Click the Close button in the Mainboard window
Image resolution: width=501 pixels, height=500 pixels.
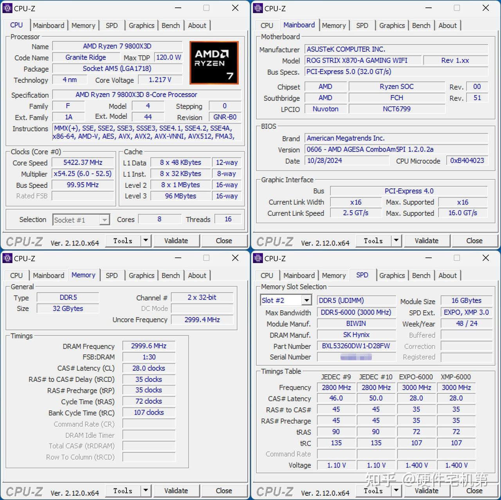474,240
